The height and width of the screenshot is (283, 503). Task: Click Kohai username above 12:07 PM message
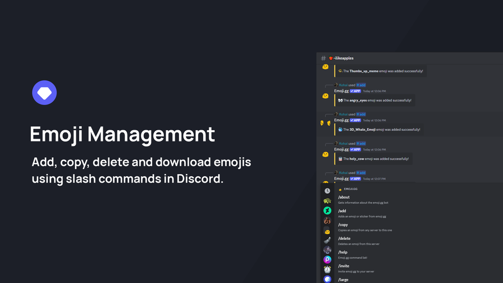point(343,172)
